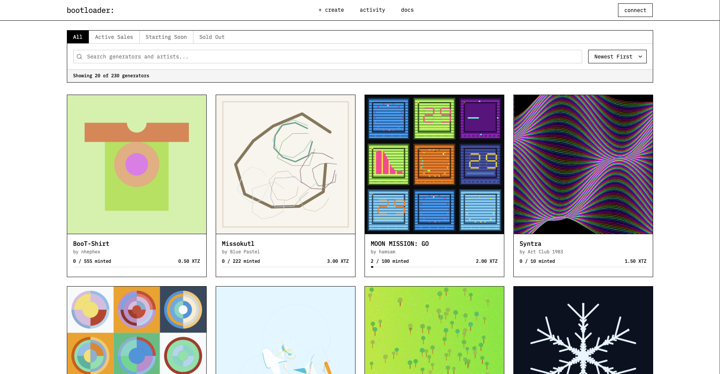Click the connect wallet button
This screenshot has width=720, height=374.
point(635,10)
